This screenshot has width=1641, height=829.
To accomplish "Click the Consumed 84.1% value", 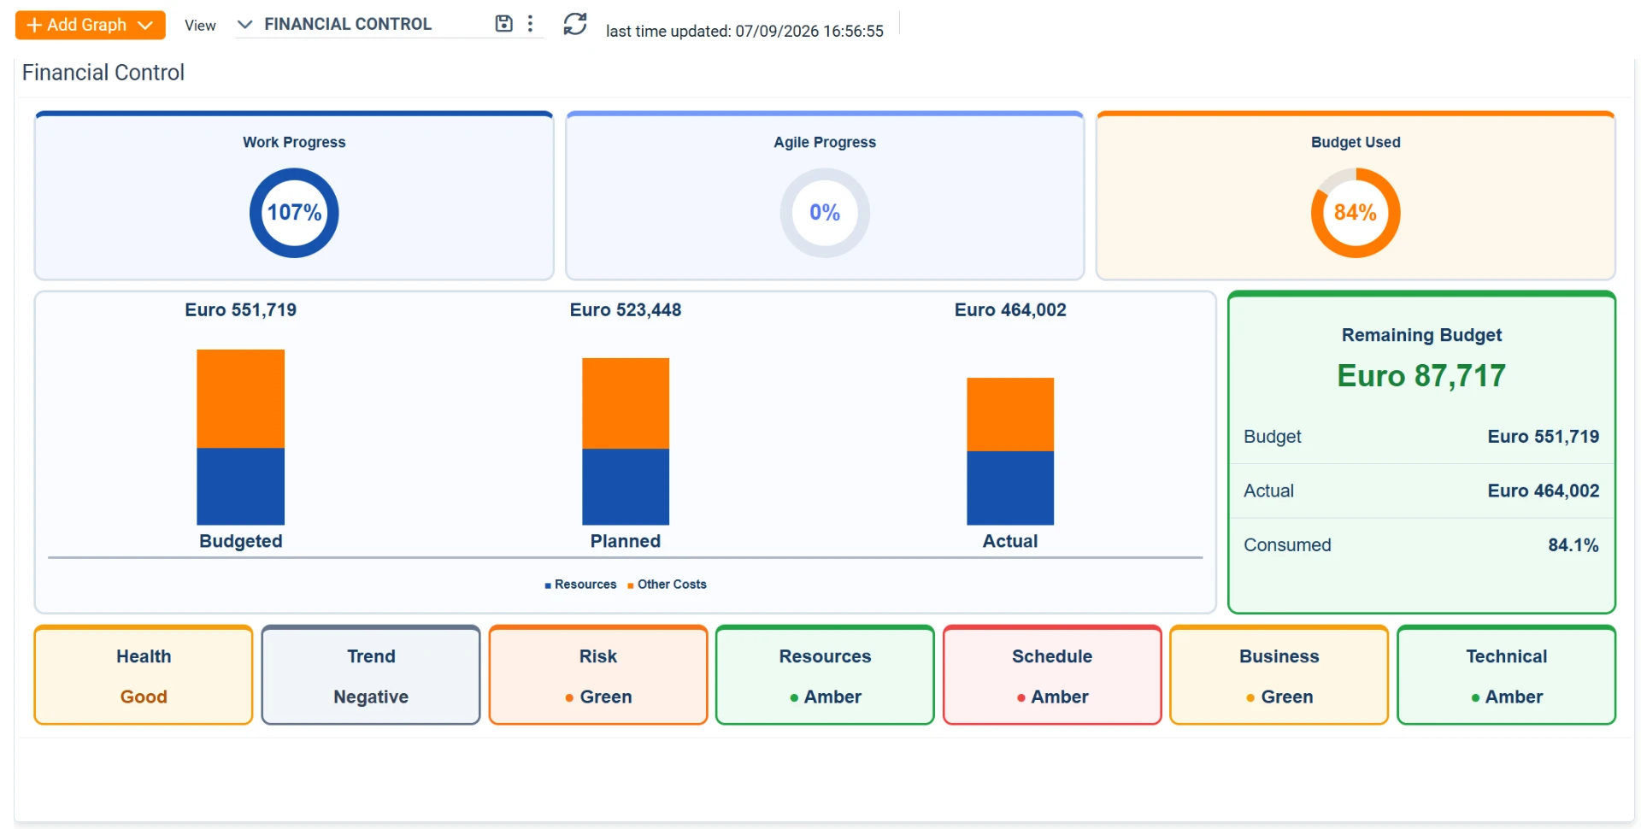I will click(1573, 545).
